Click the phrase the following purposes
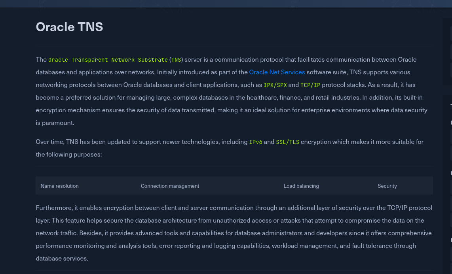The height and width of the screenshot is (274, 452). pos(68,154)
